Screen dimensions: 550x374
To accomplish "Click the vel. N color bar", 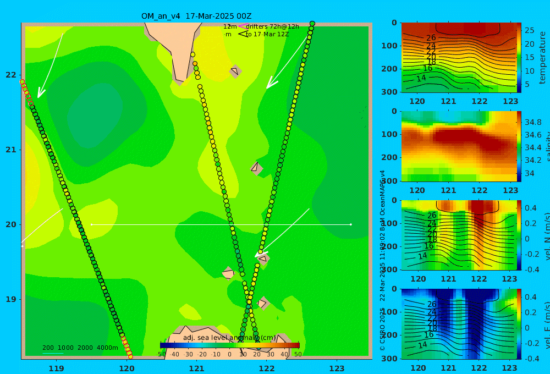I will (519, 235).
